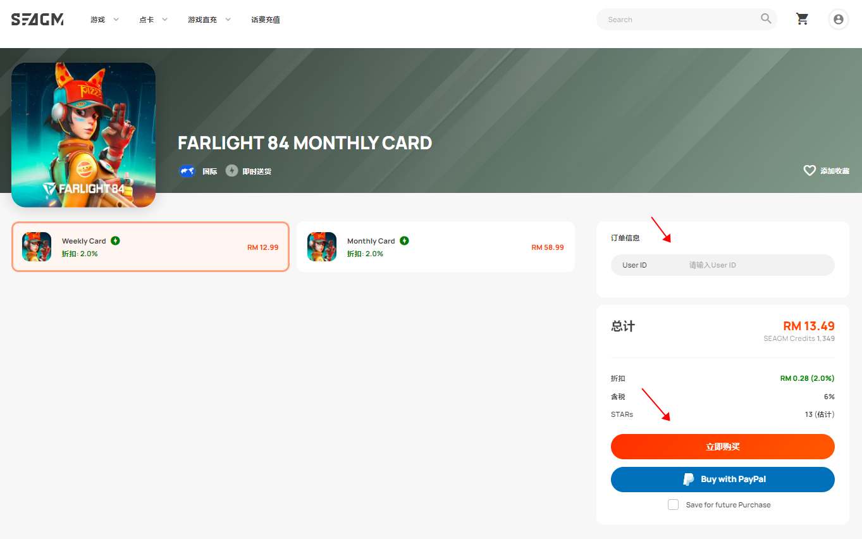Click SEAGM Credits 1,349 text

[x=799, y=339]
